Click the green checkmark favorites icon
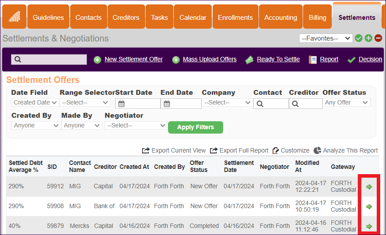386x235 pixels. tap(359, 38)
